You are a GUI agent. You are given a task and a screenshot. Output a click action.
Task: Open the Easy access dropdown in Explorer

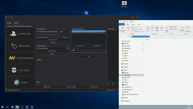coord(174,29)
